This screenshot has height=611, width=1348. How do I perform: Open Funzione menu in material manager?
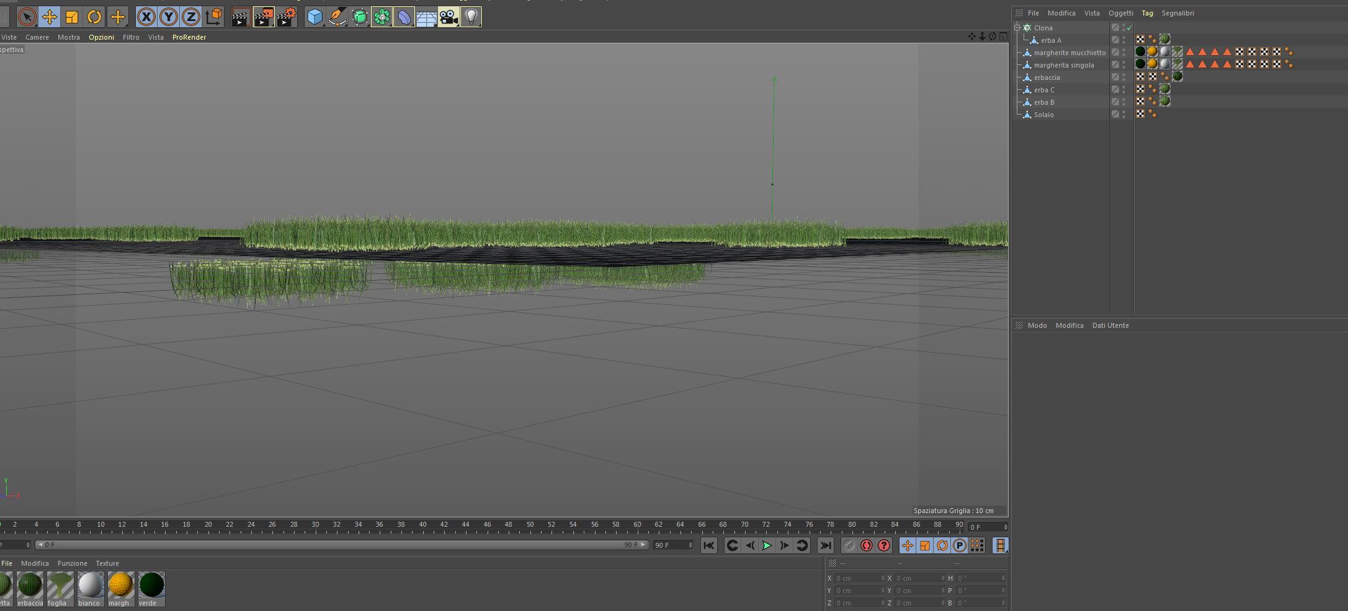[x=73, y=563]
